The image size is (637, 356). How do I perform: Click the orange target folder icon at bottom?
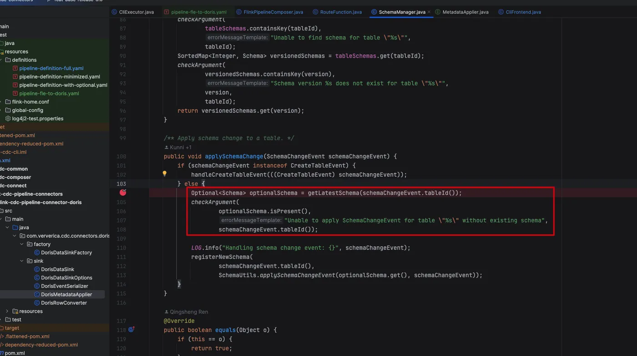pos(1,328)
